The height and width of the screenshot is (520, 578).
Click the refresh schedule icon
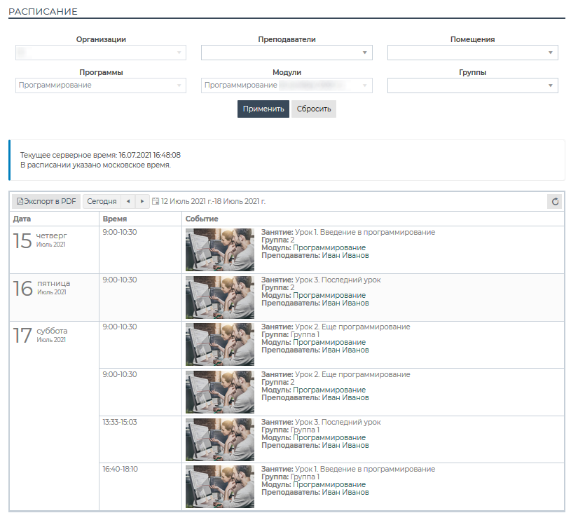click(555, 202)
